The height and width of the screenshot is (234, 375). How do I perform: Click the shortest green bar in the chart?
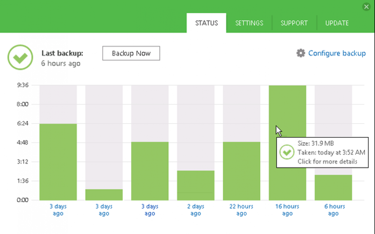pyautogui.click(x=104, y=195)
